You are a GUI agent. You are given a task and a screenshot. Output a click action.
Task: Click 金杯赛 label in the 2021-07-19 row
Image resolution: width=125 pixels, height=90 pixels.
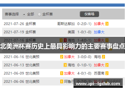coord(31,32)
